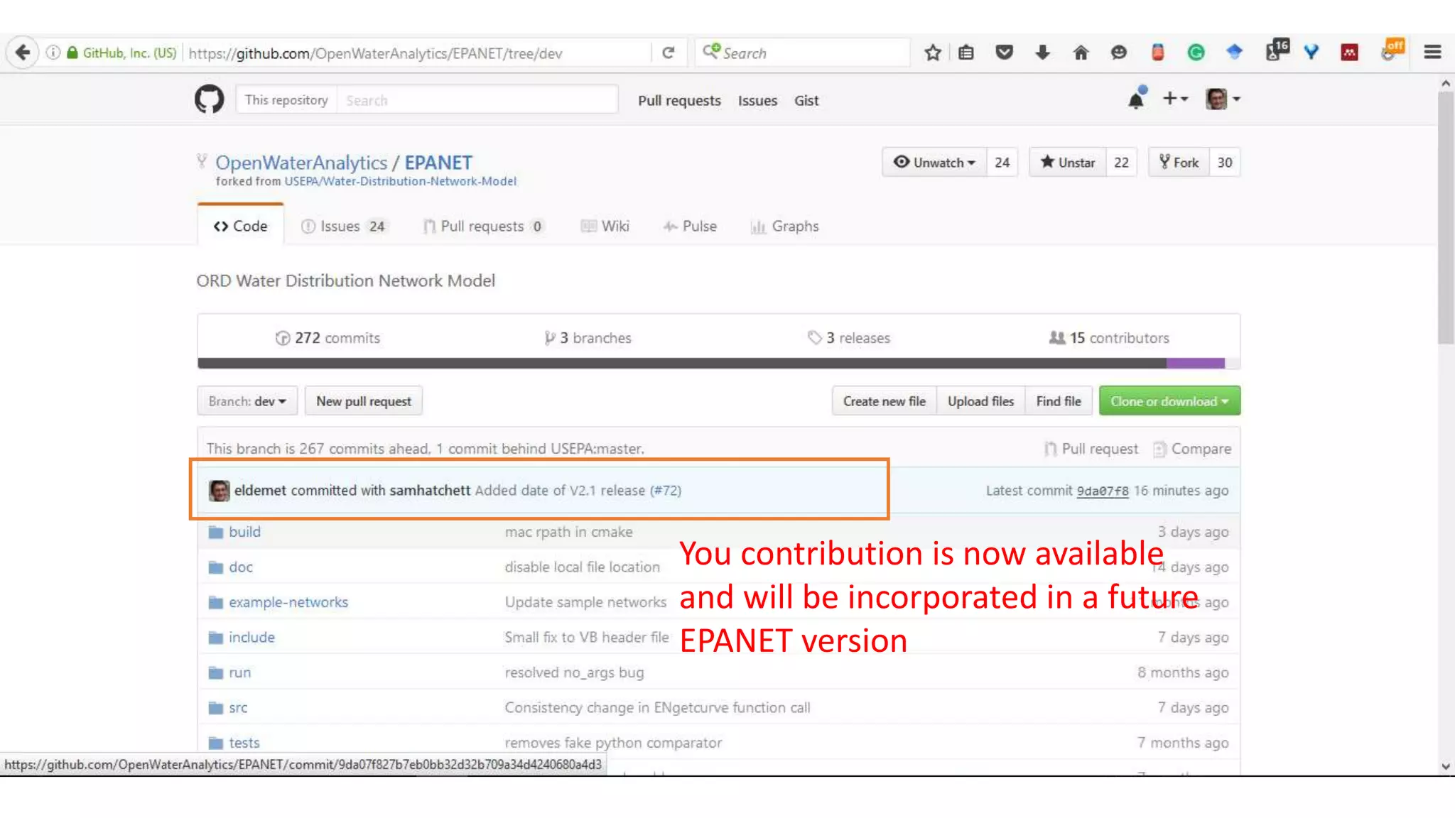The width and height of the screenshot is (1455, 818).
Task: Open Firefox downloads arrow icon
Action: pos(1042,53)
